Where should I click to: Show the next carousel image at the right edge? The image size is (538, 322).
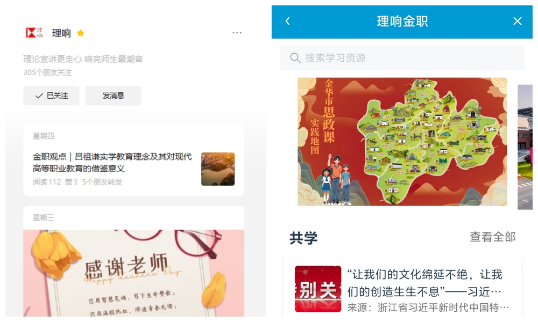pos(525,147)
